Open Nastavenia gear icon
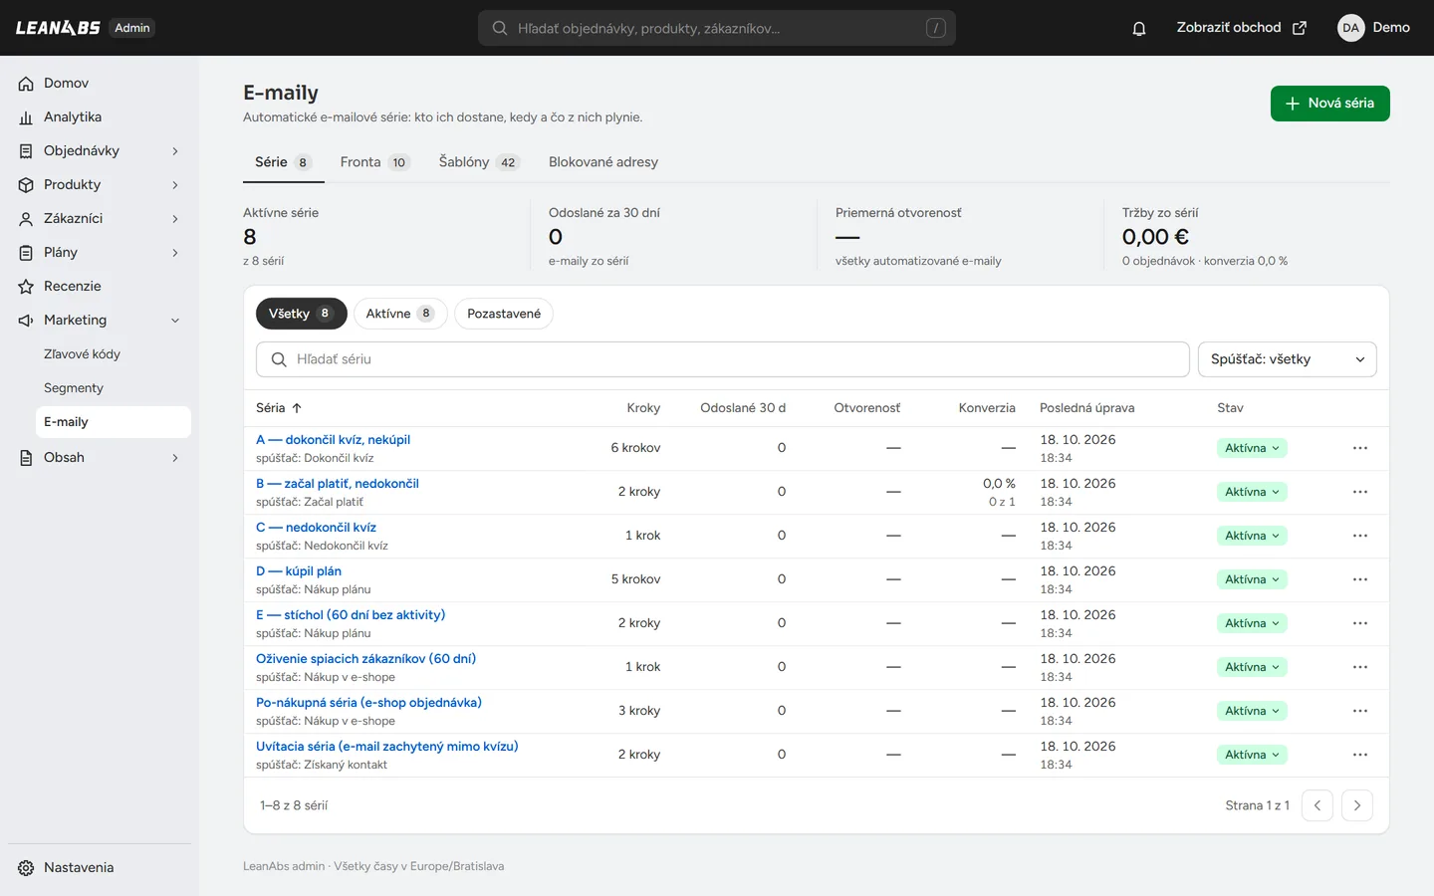1434x896 pixels. click(x=26, y=868)
